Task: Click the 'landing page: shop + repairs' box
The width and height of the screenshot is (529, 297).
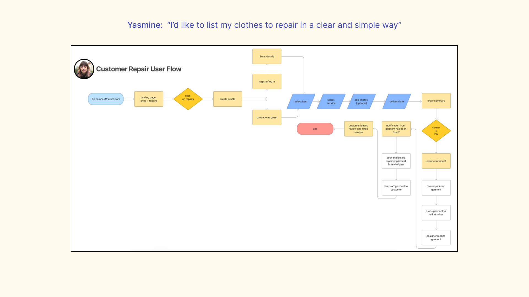Action: (149, 99)
